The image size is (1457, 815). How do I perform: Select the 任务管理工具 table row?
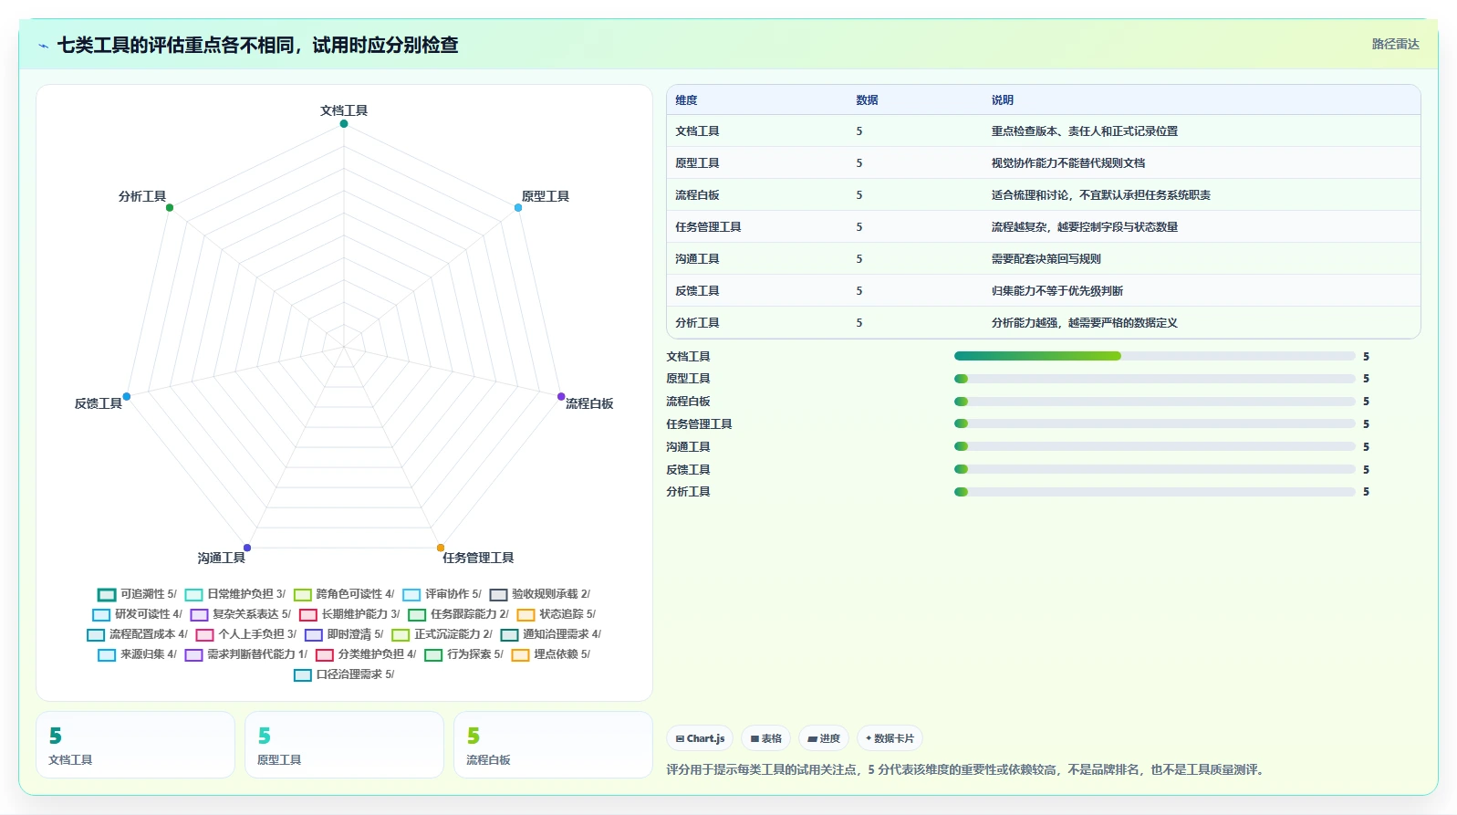point(1044,227)
